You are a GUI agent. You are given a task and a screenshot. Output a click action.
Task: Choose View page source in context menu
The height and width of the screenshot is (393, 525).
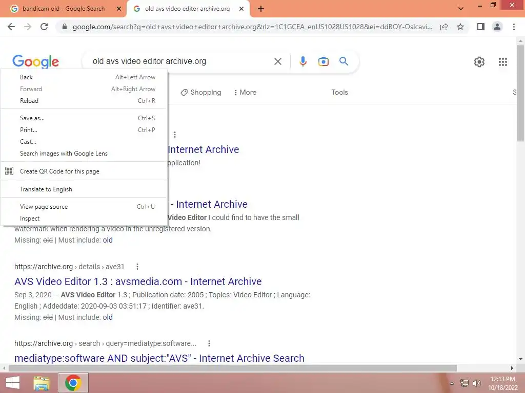click(84, 207)
